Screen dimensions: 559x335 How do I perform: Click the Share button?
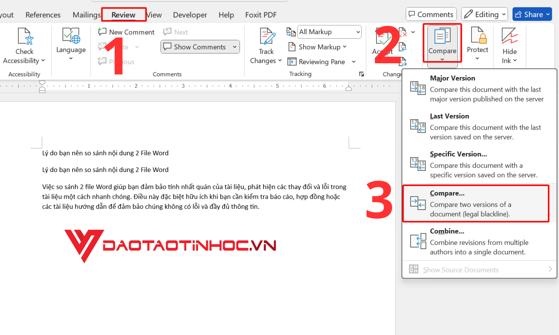click(532, 14)
